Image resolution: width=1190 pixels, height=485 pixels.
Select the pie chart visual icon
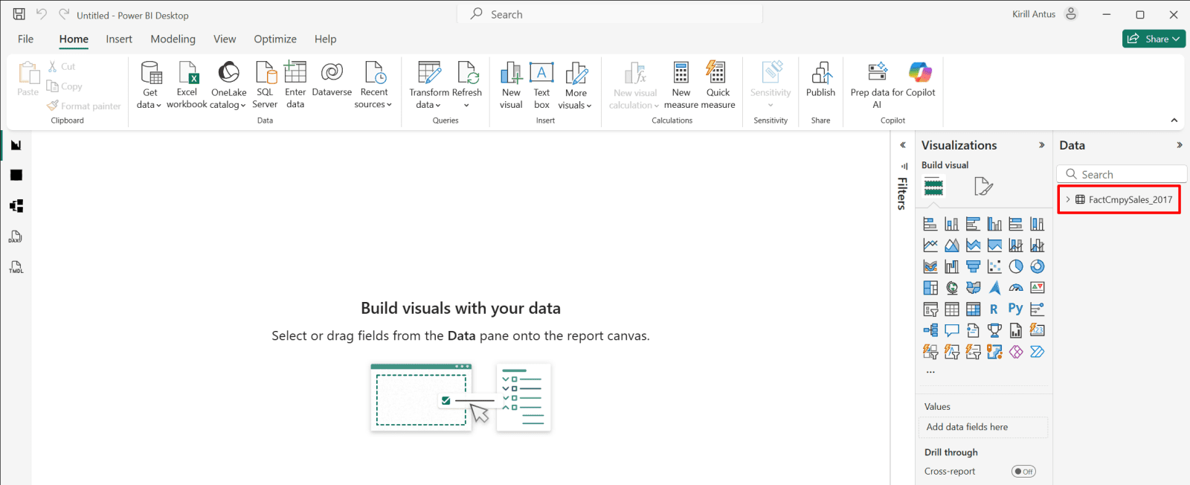click(x=1016, y=266)
